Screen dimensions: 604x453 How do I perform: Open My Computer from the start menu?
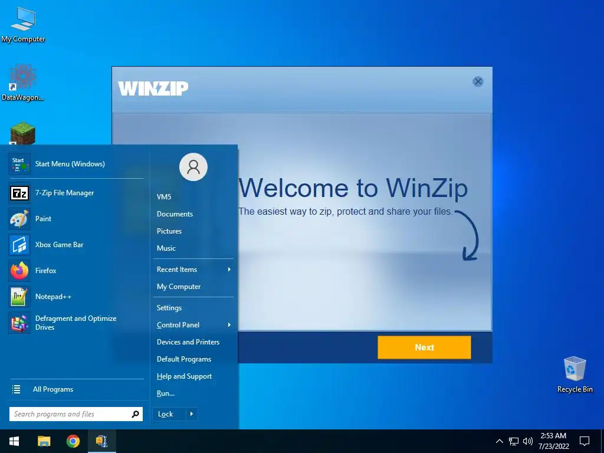pyautogui.click(x=178, y=287)
